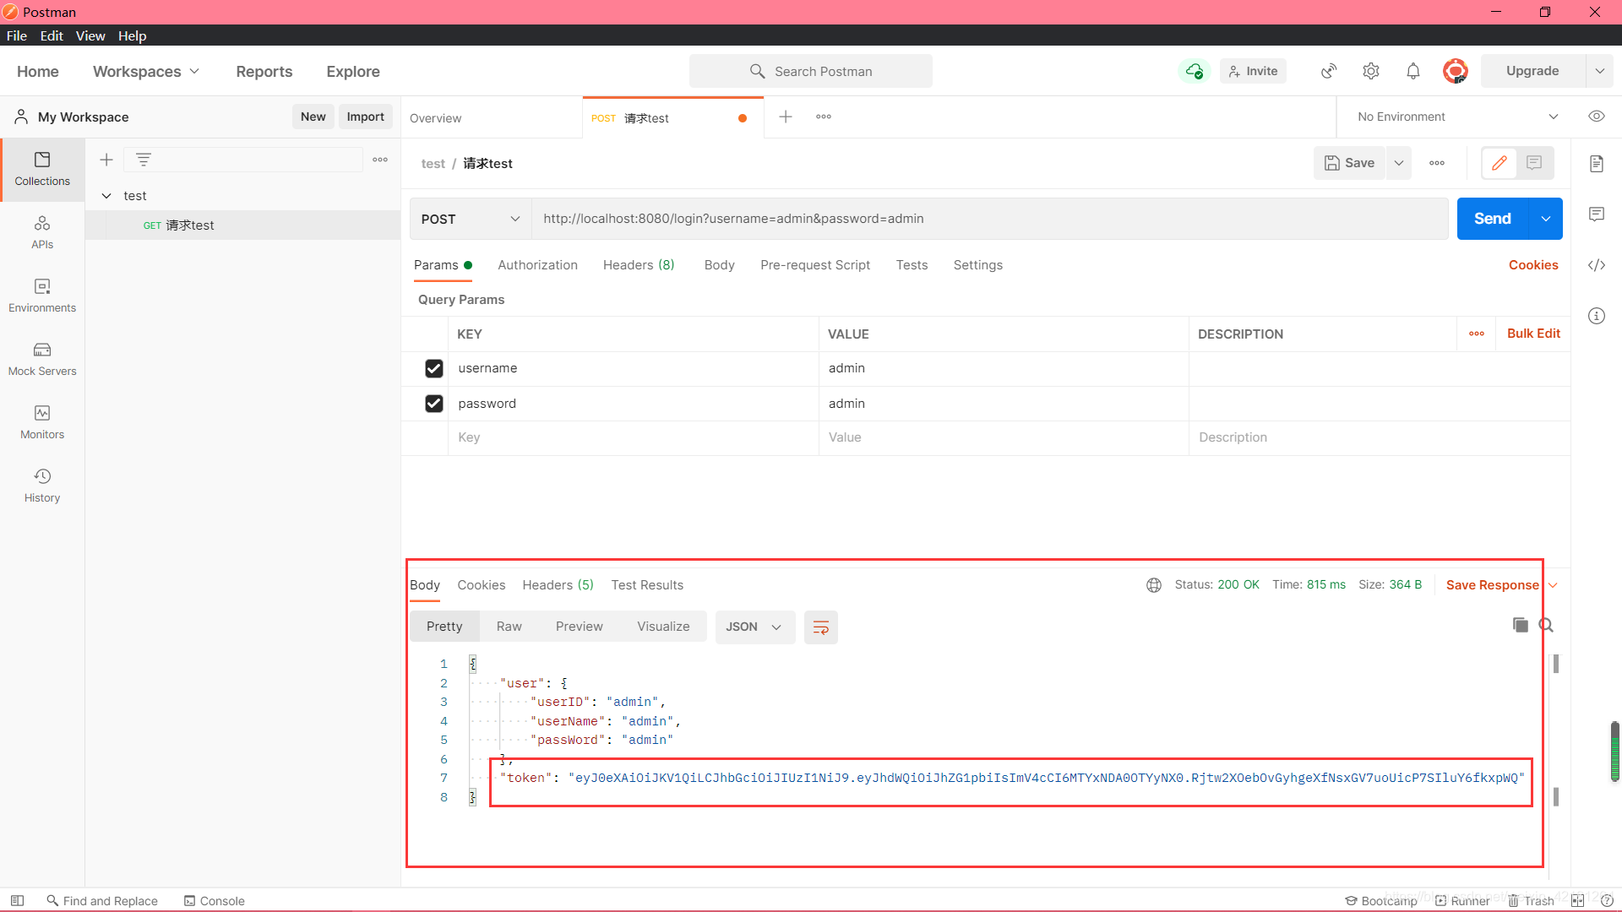Open the JSON format dropdown
Viewport: 1622px width, 912px height.
click(754, 627)
